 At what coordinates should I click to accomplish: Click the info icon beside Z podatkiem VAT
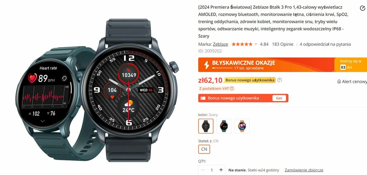[x=232, y=89]
